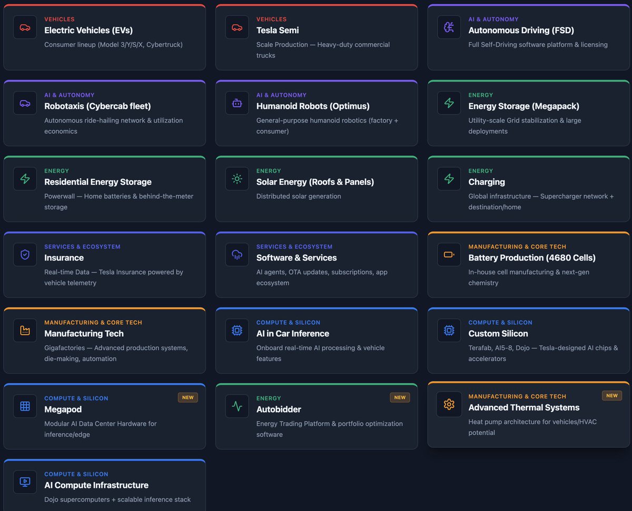Click the robot icon on Humanoid Robots card

point(237,103)
